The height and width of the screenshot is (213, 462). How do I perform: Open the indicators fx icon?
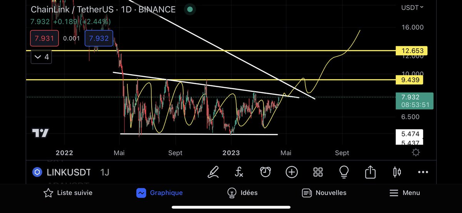tap(239, 172)
